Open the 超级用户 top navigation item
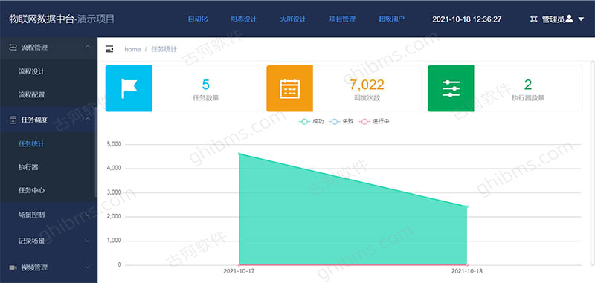The height and width of the screenshot is (283, 595). tap(391, 19)
